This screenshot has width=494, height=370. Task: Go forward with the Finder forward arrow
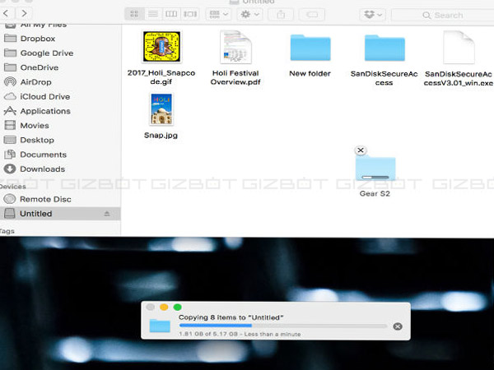[24, 13]
